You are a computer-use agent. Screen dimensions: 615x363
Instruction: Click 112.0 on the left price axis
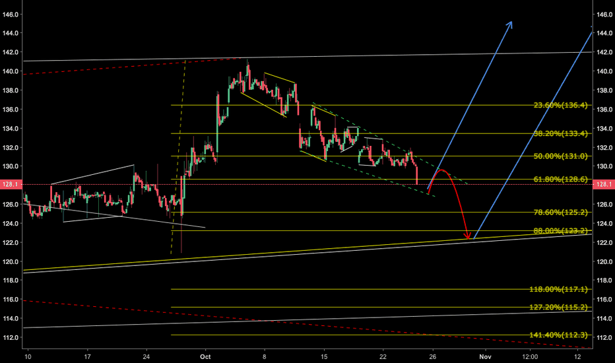11,337
